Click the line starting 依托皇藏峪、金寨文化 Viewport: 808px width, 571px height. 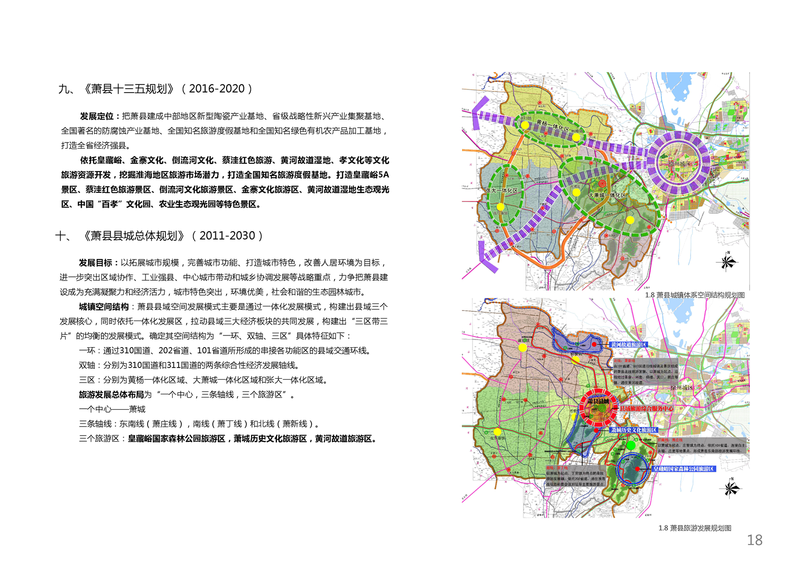pos(235,160)
